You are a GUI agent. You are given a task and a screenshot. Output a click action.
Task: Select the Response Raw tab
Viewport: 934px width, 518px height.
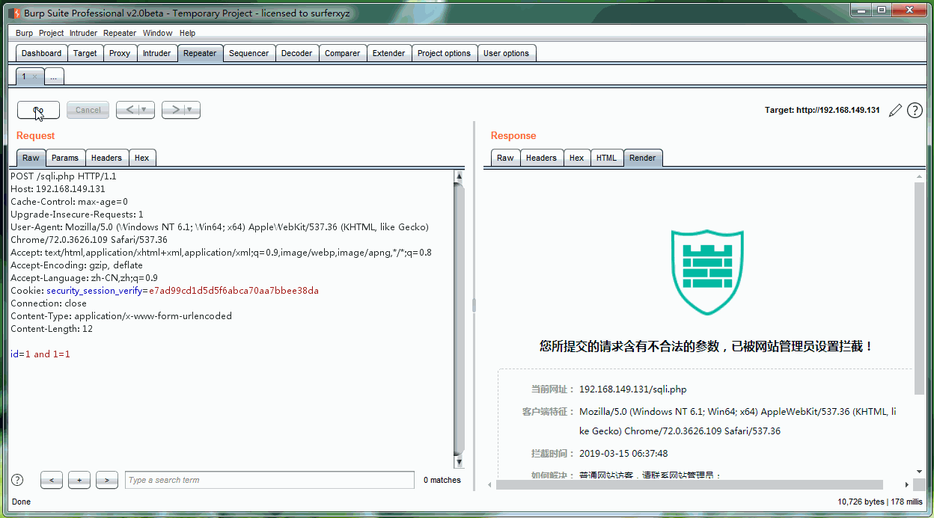506,158
